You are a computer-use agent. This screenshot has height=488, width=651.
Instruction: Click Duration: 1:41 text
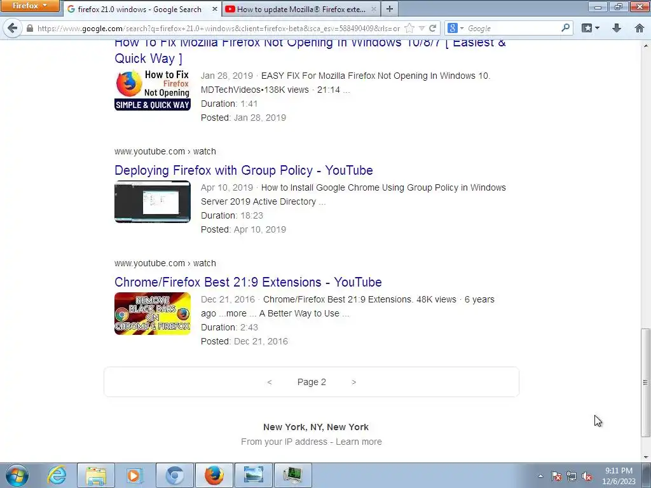(229, 104)
